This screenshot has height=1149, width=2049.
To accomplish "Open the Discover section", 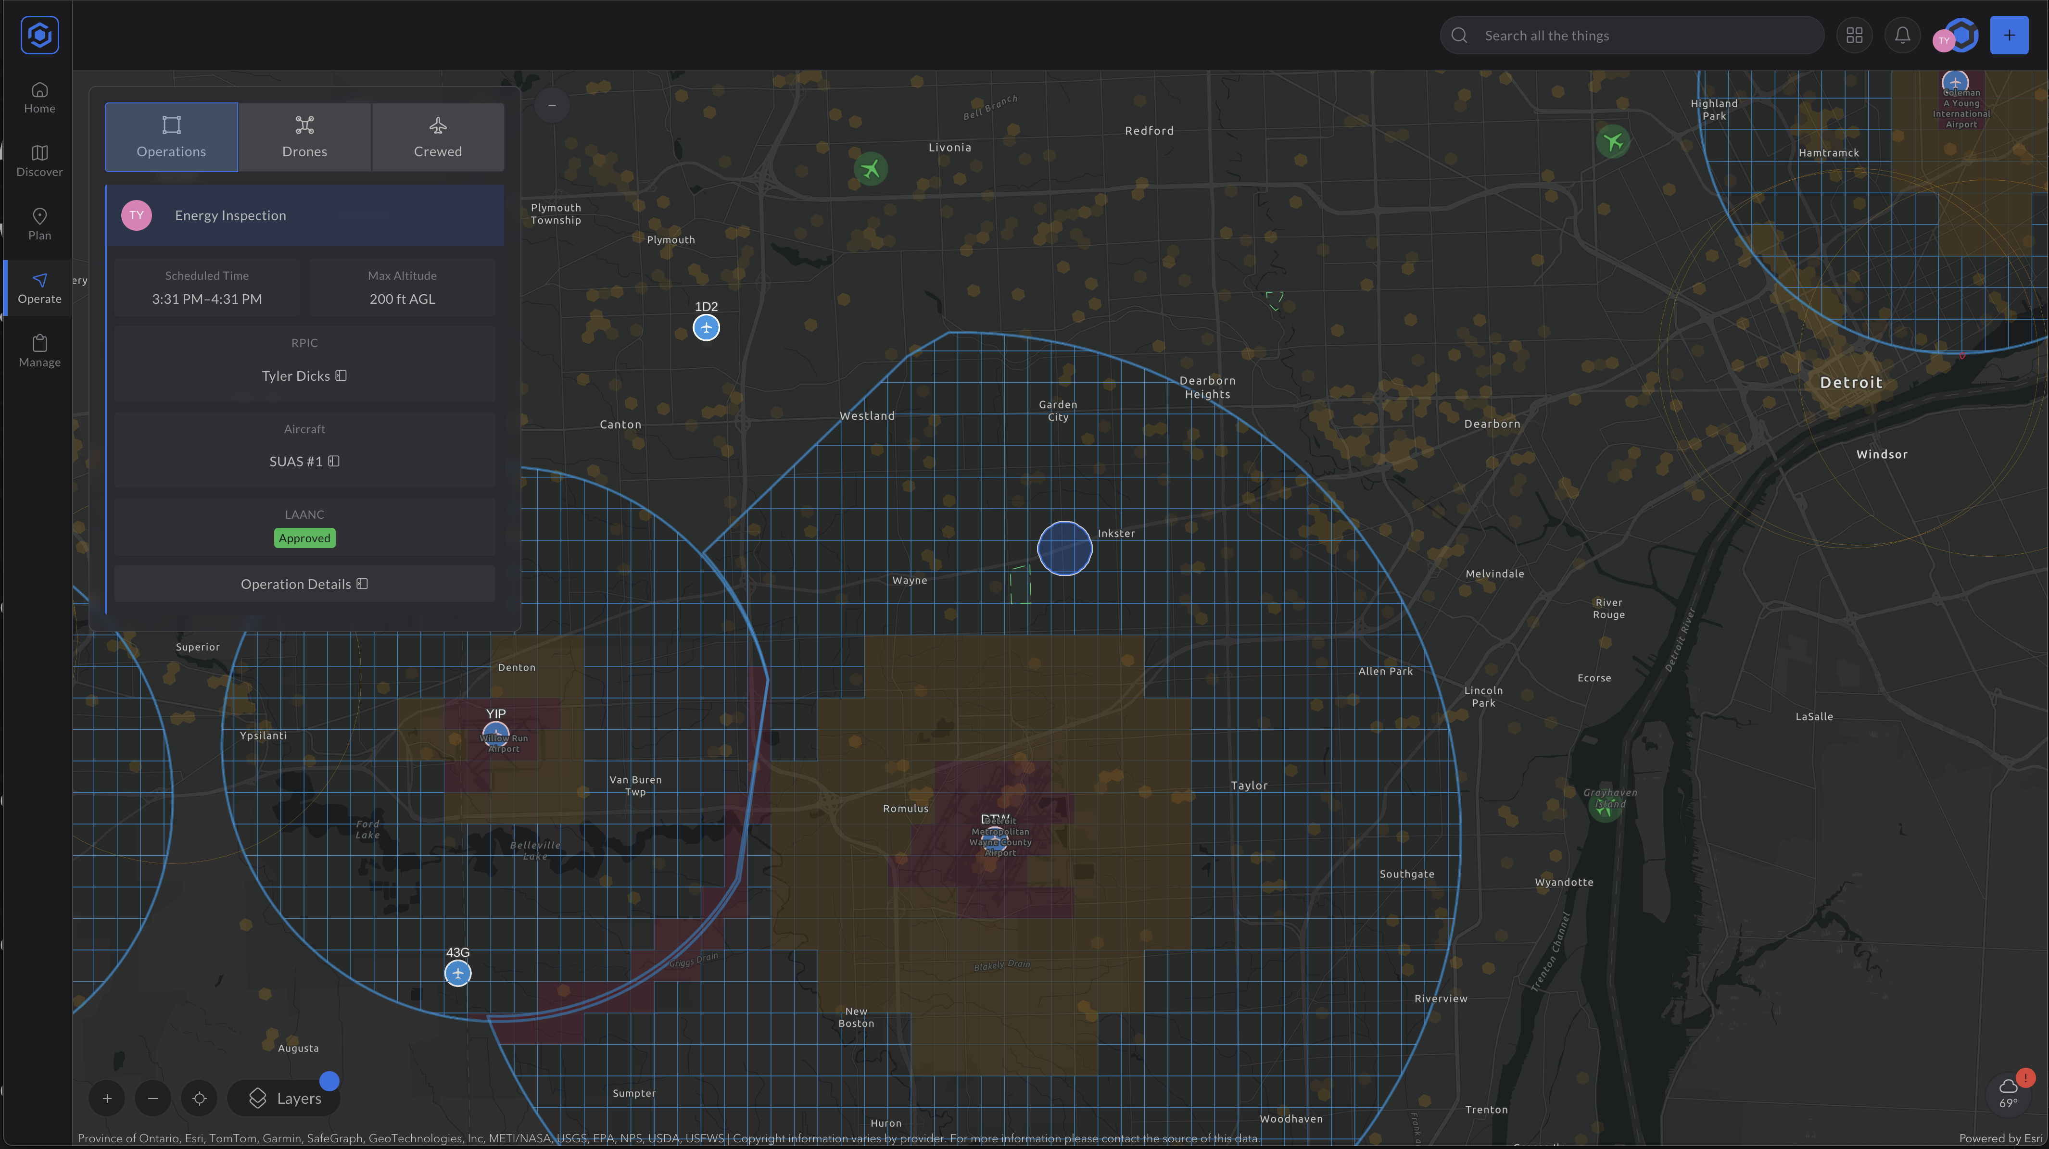I will click(39, 160).
